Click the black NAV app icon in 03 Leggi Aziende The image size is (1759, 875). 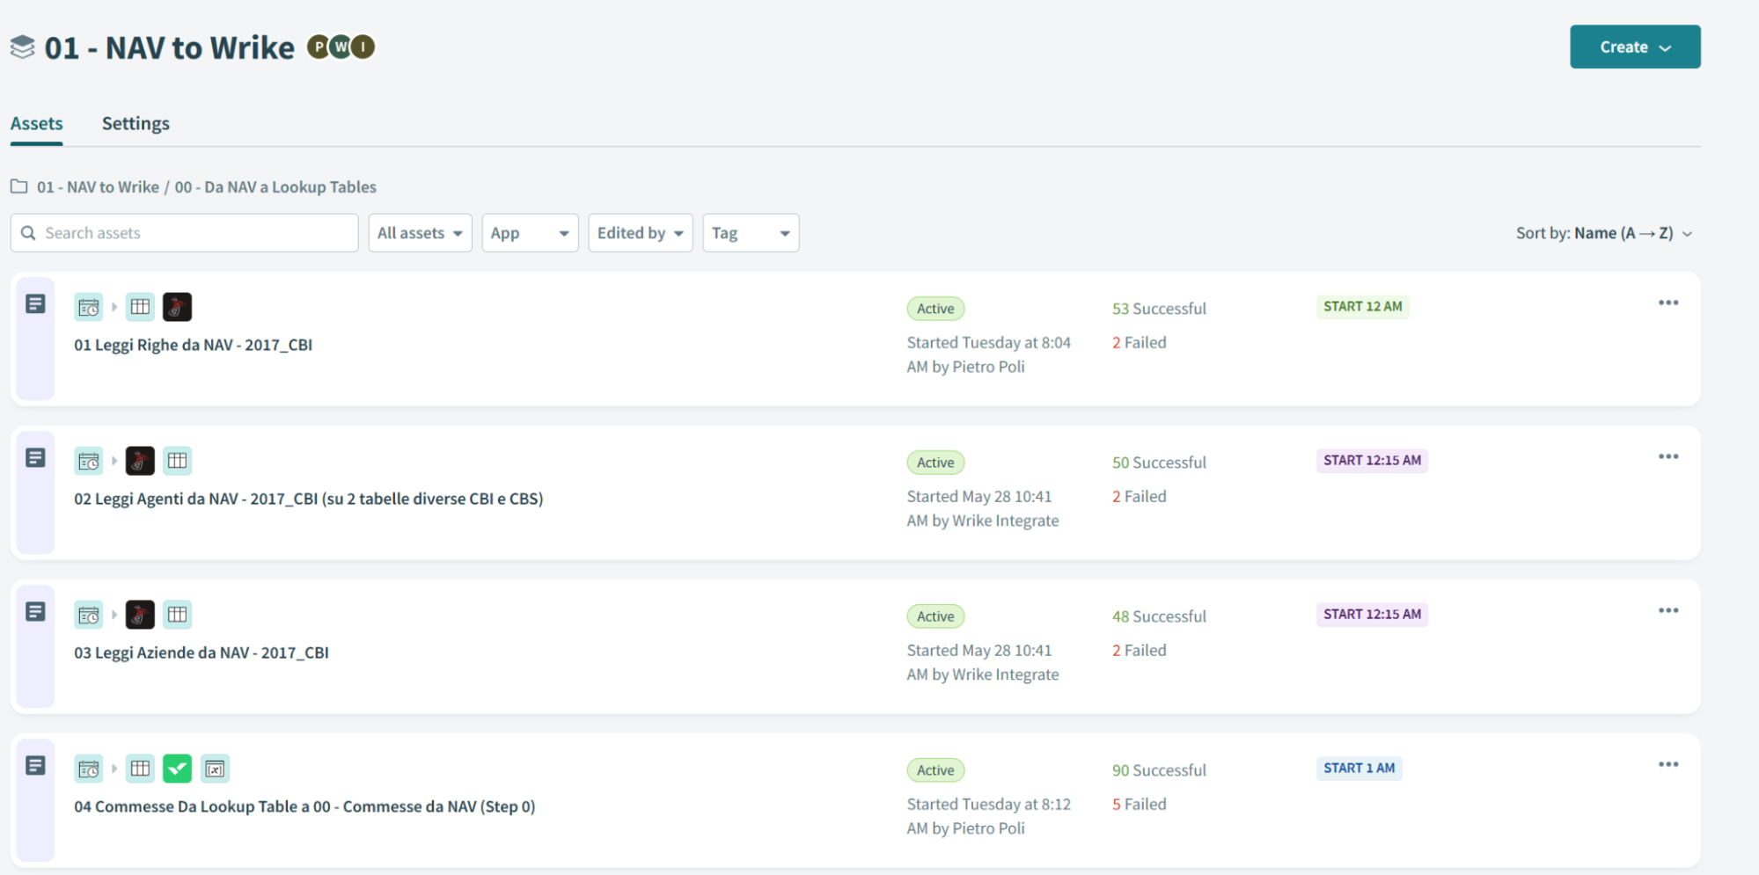140,615
